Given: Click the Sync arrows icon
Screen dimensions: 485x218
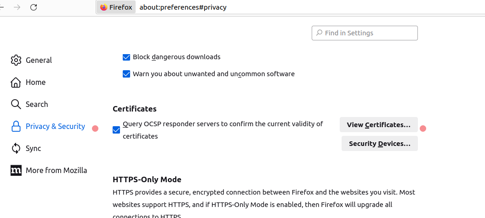Looking at the screenshot, I should (x=16, y=148).
